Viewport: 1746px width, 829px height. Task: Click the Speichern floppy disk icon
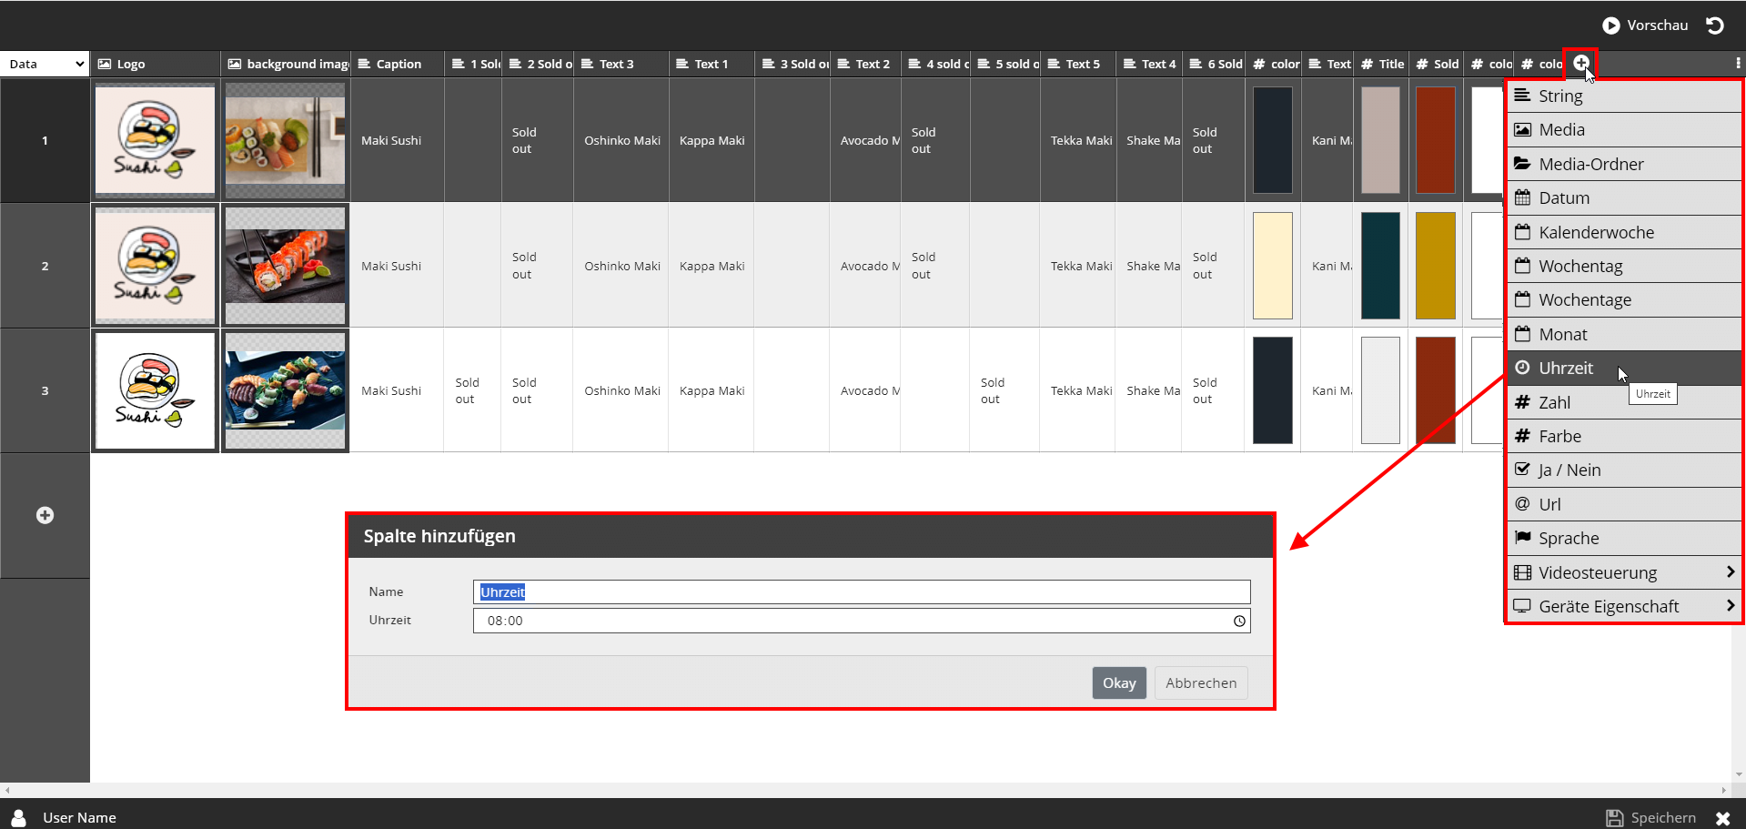pos(1614,817)
